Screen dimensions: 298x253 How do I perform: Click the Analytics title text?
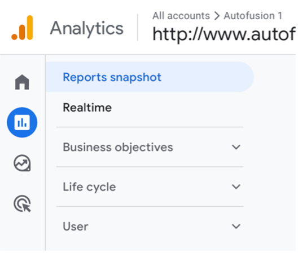click(x=87, y=29)
